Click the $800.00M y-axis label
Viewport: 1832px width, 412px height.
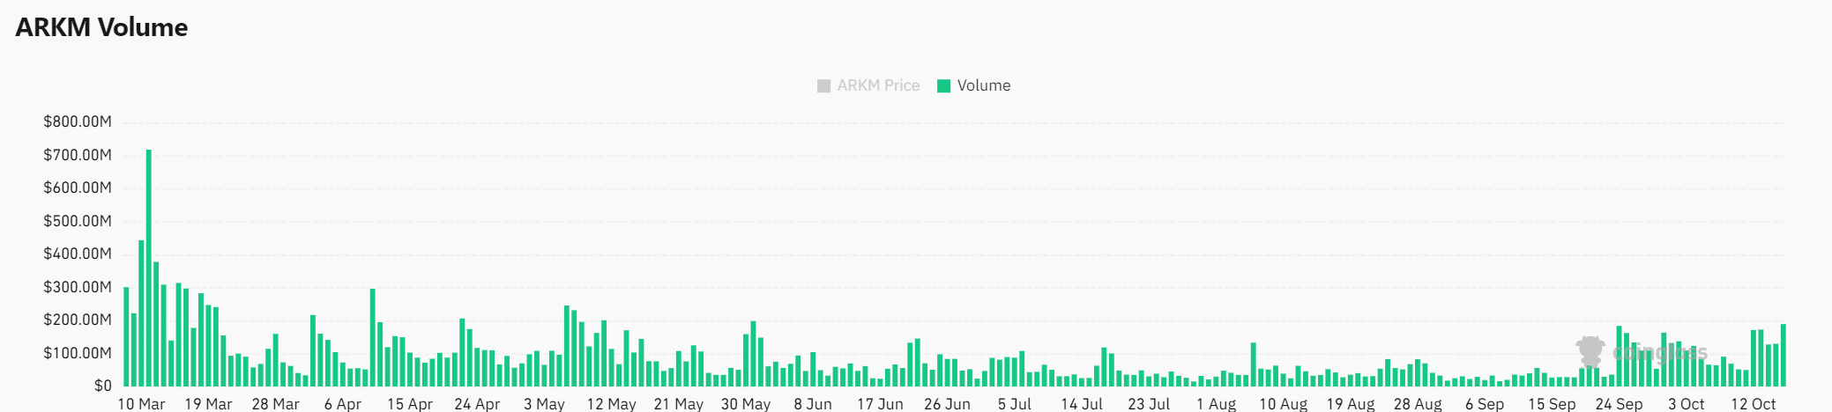point(78,121)
